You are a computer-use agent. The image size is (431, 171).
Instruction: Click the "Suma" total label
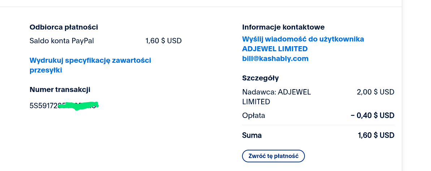pos(252,135)
